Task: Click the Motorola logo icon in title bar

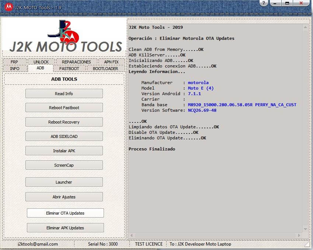Action: (8, 7)
